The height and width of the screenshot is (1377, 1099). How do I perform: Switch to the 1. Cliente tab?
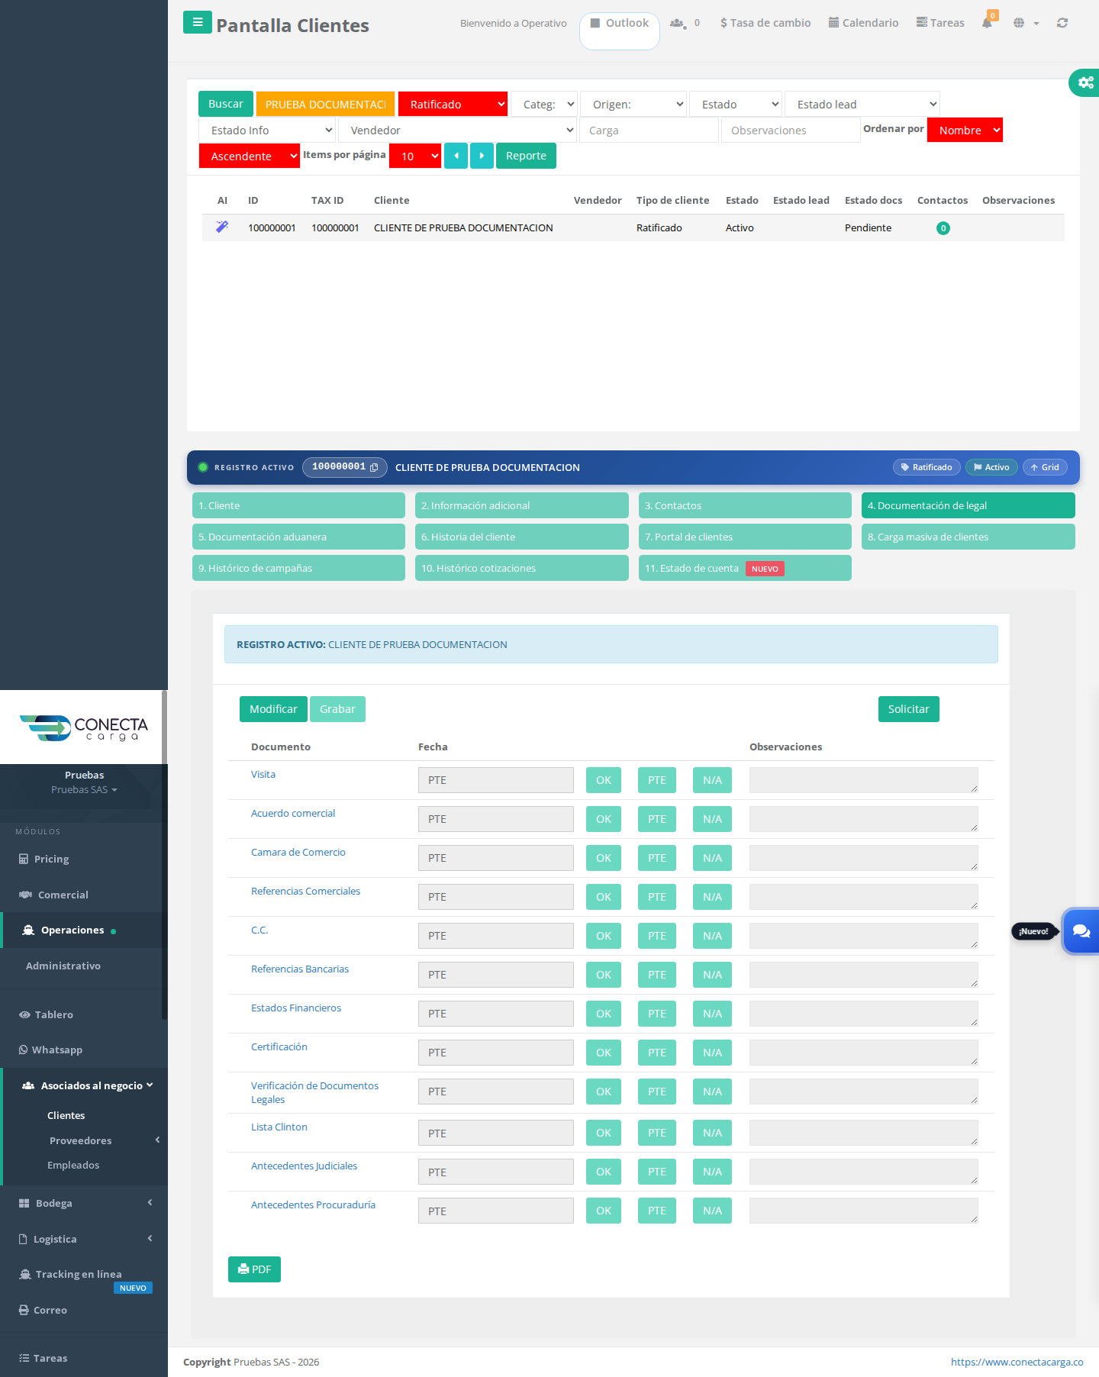coord(298,505)
